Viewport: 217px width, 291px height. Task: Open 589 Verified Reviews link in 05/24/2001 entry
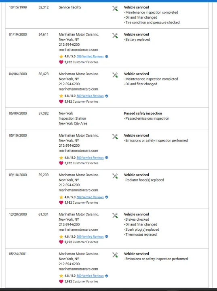pos(90,276)
